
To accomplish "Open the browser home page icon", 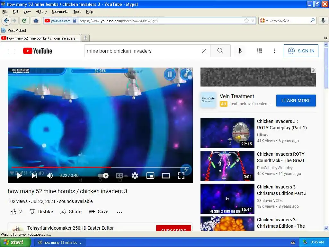I will [36, 21].
